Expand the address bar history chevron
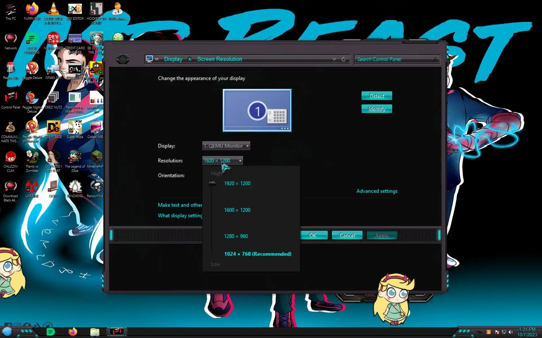 (334, 59)
